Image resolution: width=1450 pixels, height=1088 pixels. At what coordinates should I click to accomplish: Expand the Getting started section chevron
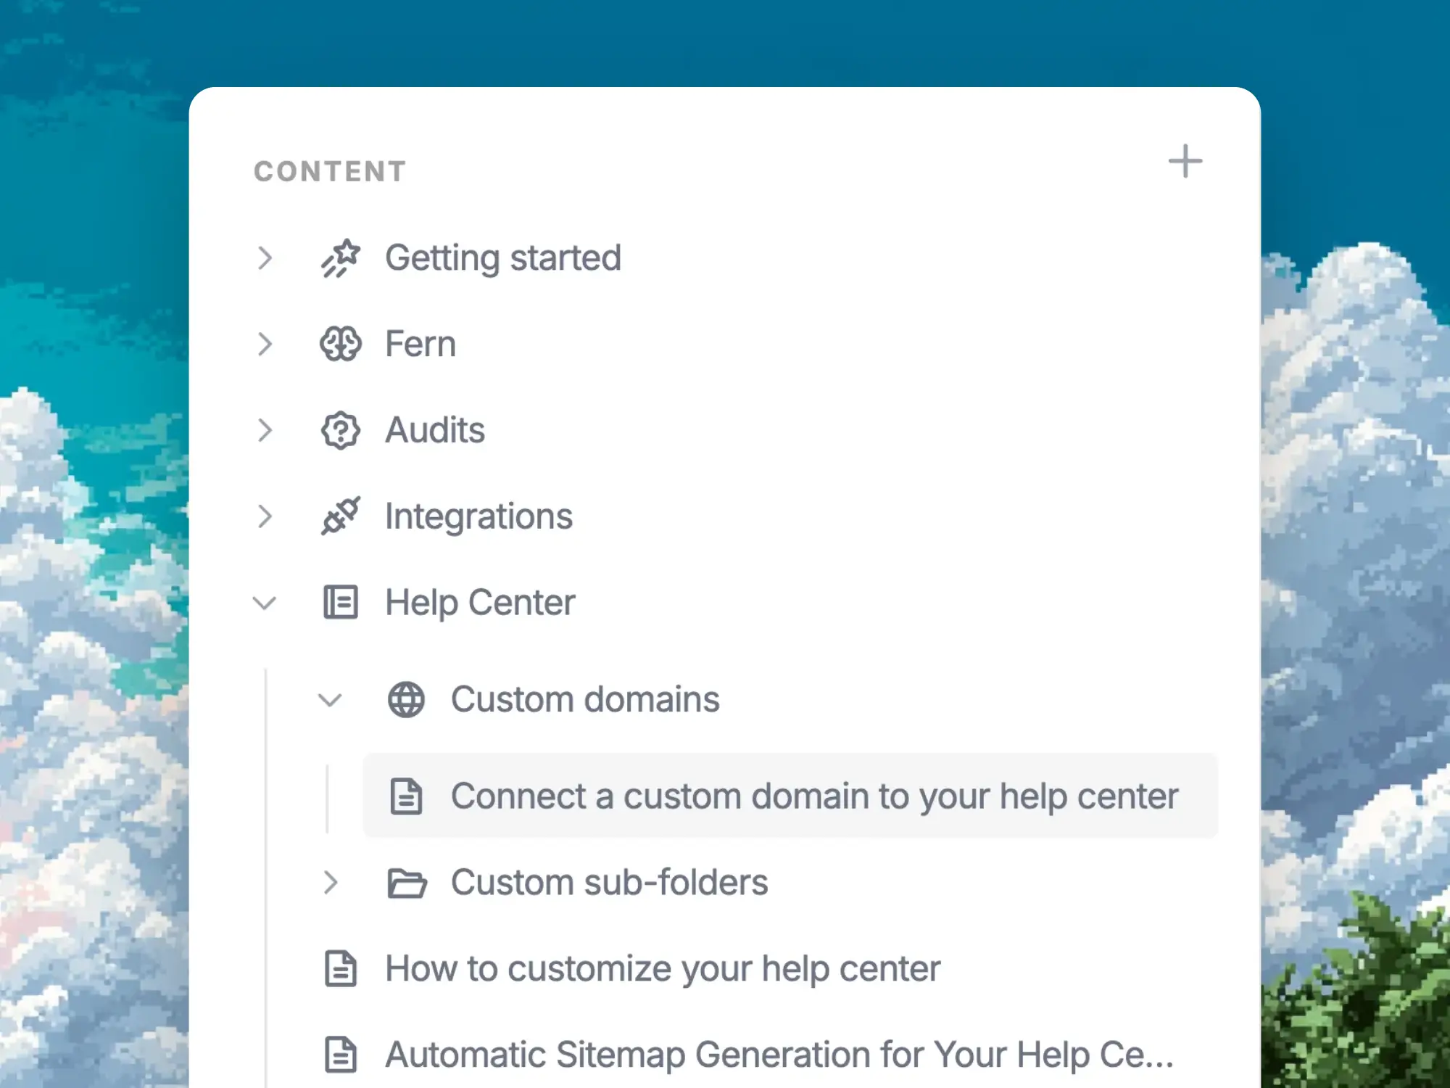tap(265, 258)
